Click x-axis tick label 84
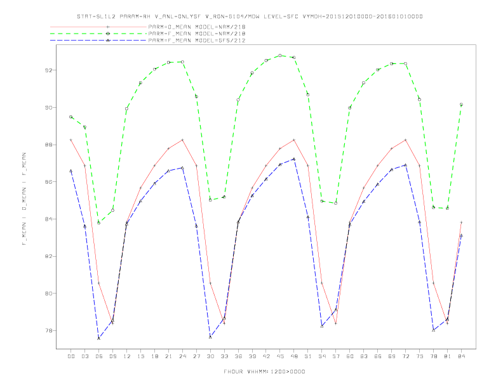This screenshot has height=388, width=503. pos(462,356)
